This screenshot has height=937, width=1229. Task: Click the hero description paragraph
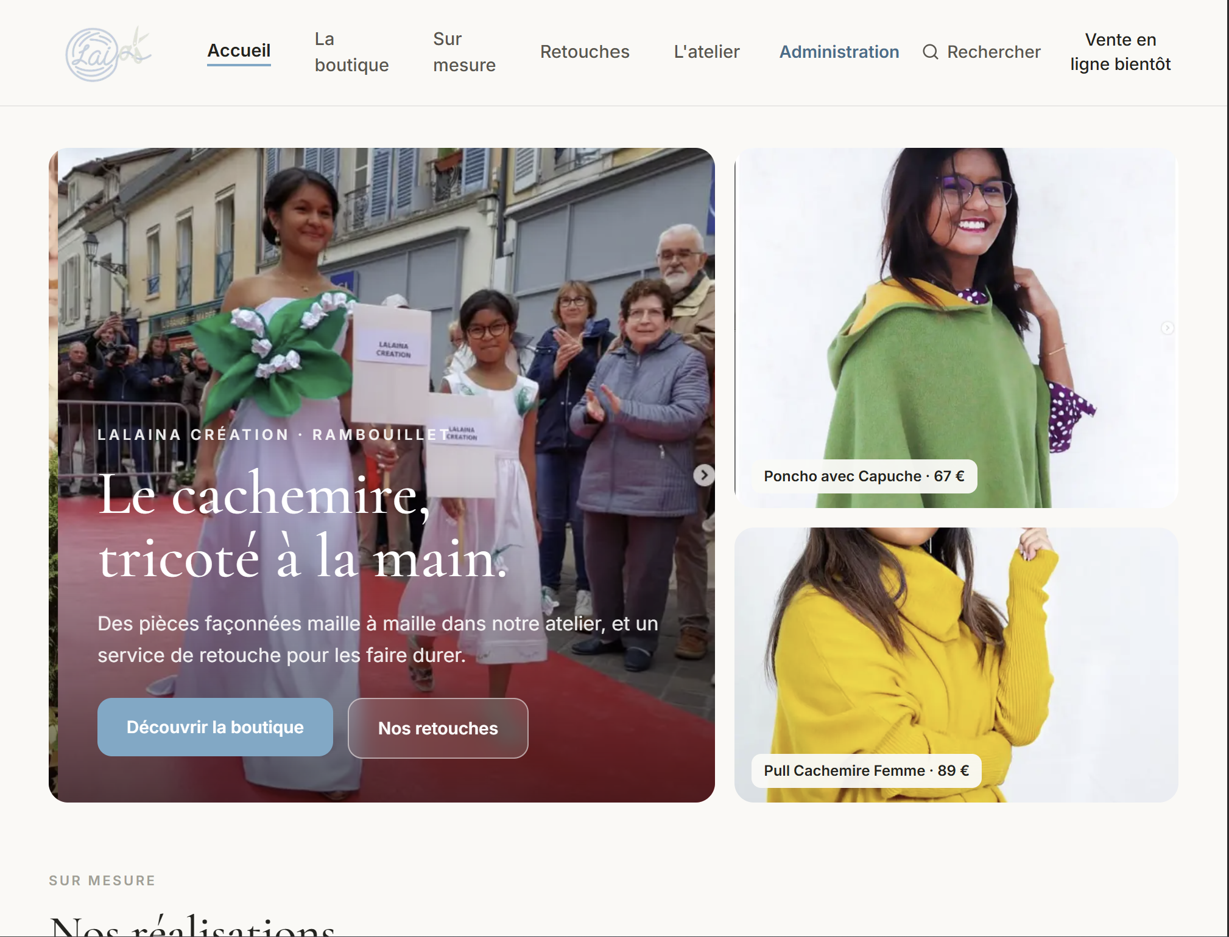point(378,639)
